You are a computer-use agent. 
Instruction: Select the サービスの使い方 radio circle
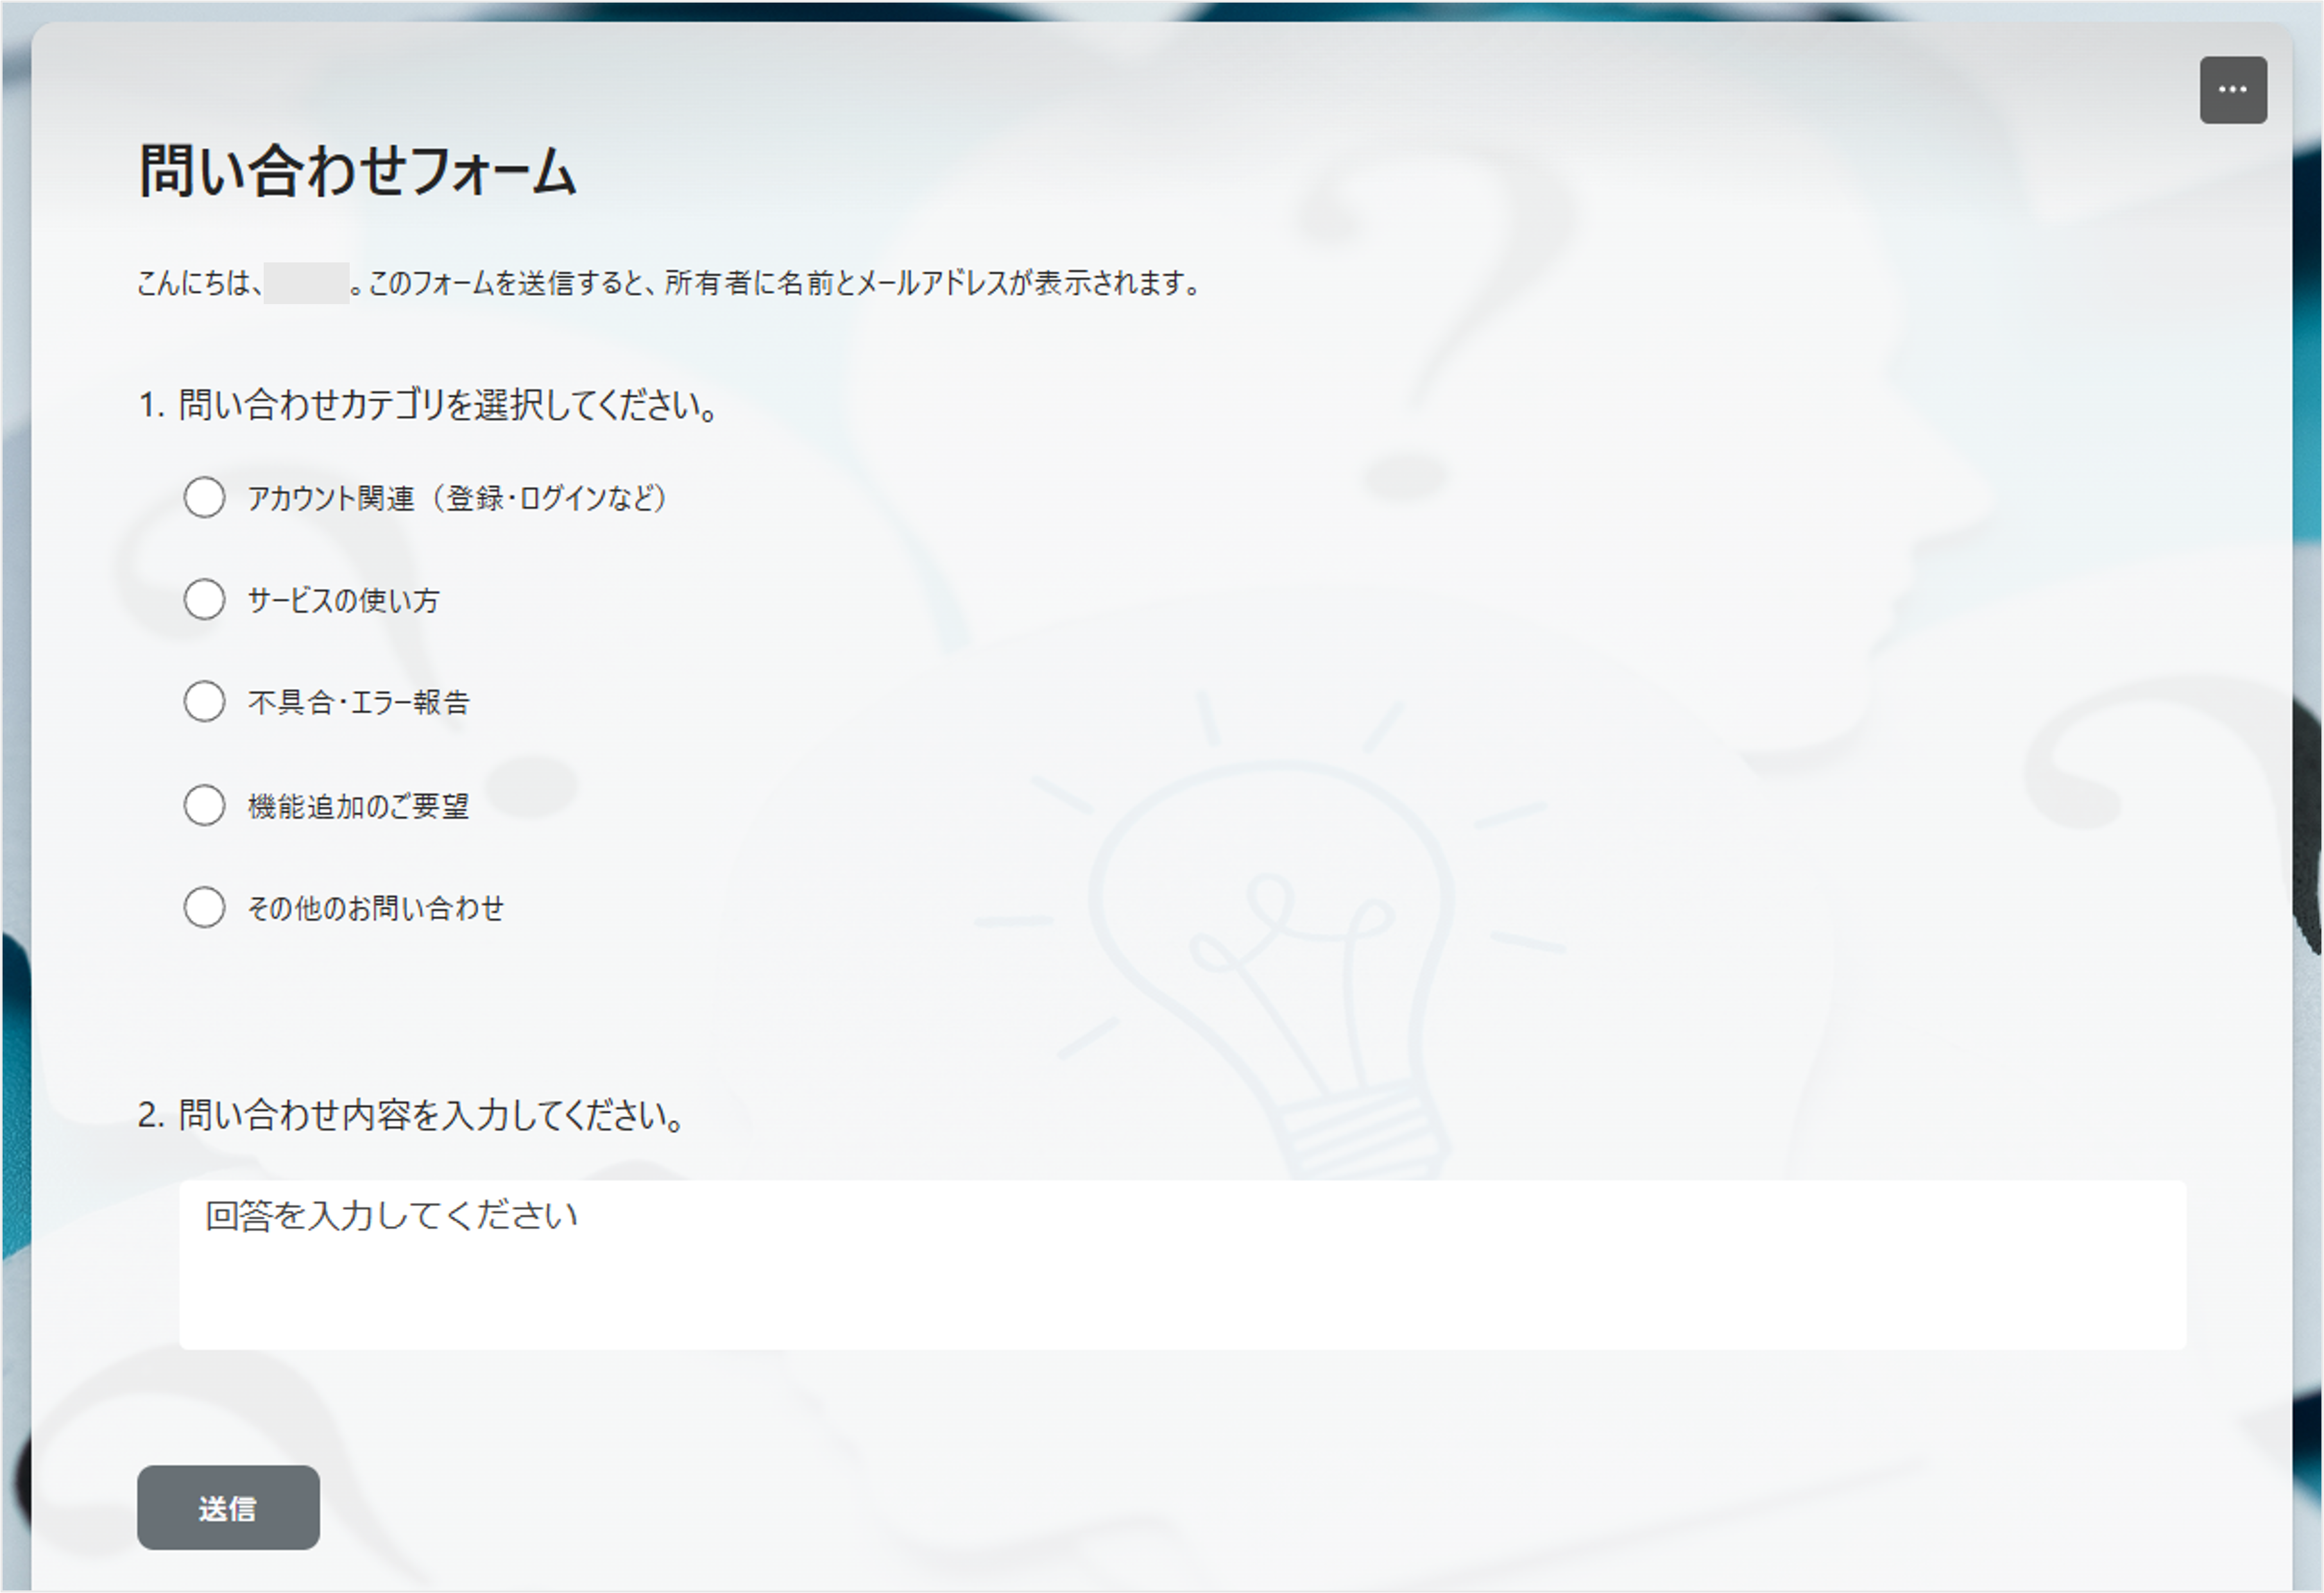click(204, 599)
